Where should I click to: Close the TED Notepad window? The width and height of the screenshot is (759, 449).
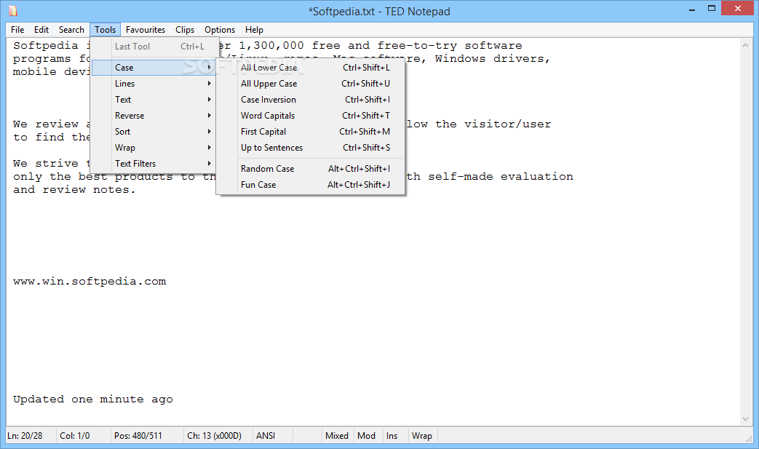point(738,8)
